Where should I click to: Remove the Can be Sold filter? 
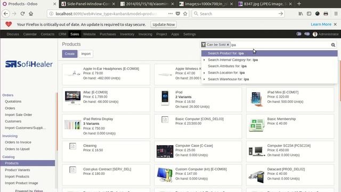pos(228,45)
